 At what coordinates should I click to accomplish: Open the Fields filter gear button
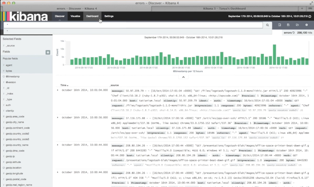(48, 52)
